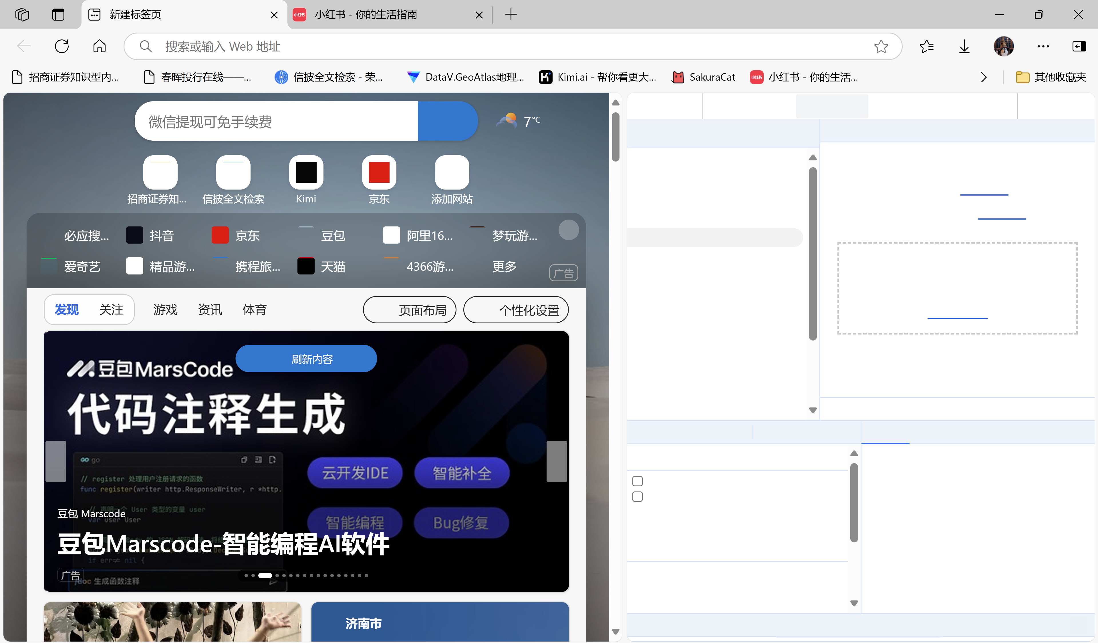Open the 阿里16... site link
This screenshot has width=1098, height=643.
418,235
